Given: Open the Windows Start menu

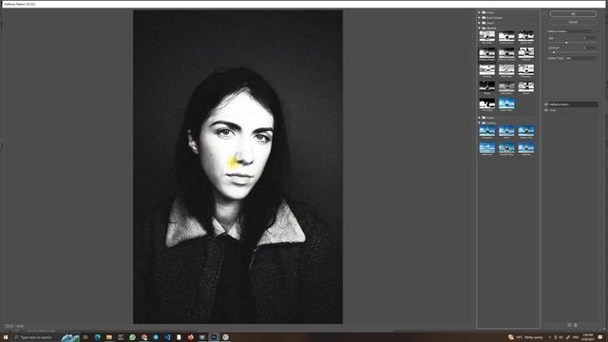Looking at the screenshot, I should click(x=6, y=337).
